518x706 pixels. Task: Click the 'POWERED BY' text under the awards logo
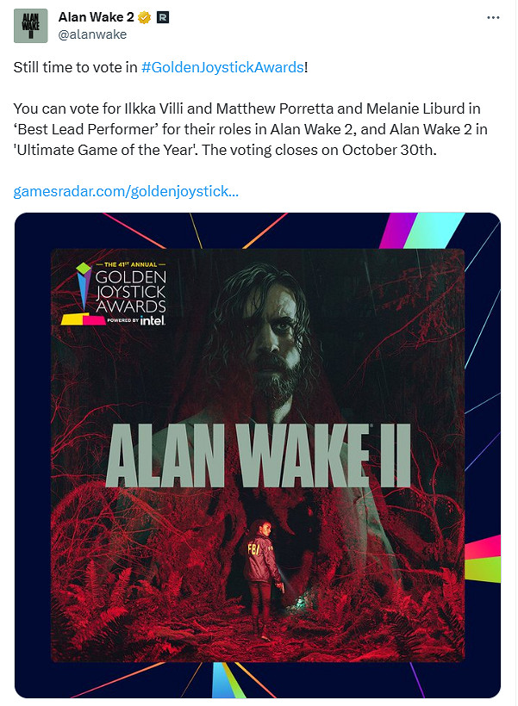click(122, 320)
